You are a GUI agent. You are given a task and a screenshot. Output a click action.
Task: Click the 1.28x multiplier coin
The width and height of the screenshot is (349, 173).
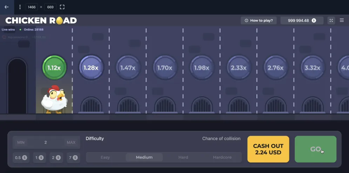pyautogui.click(x=91, y=68)
